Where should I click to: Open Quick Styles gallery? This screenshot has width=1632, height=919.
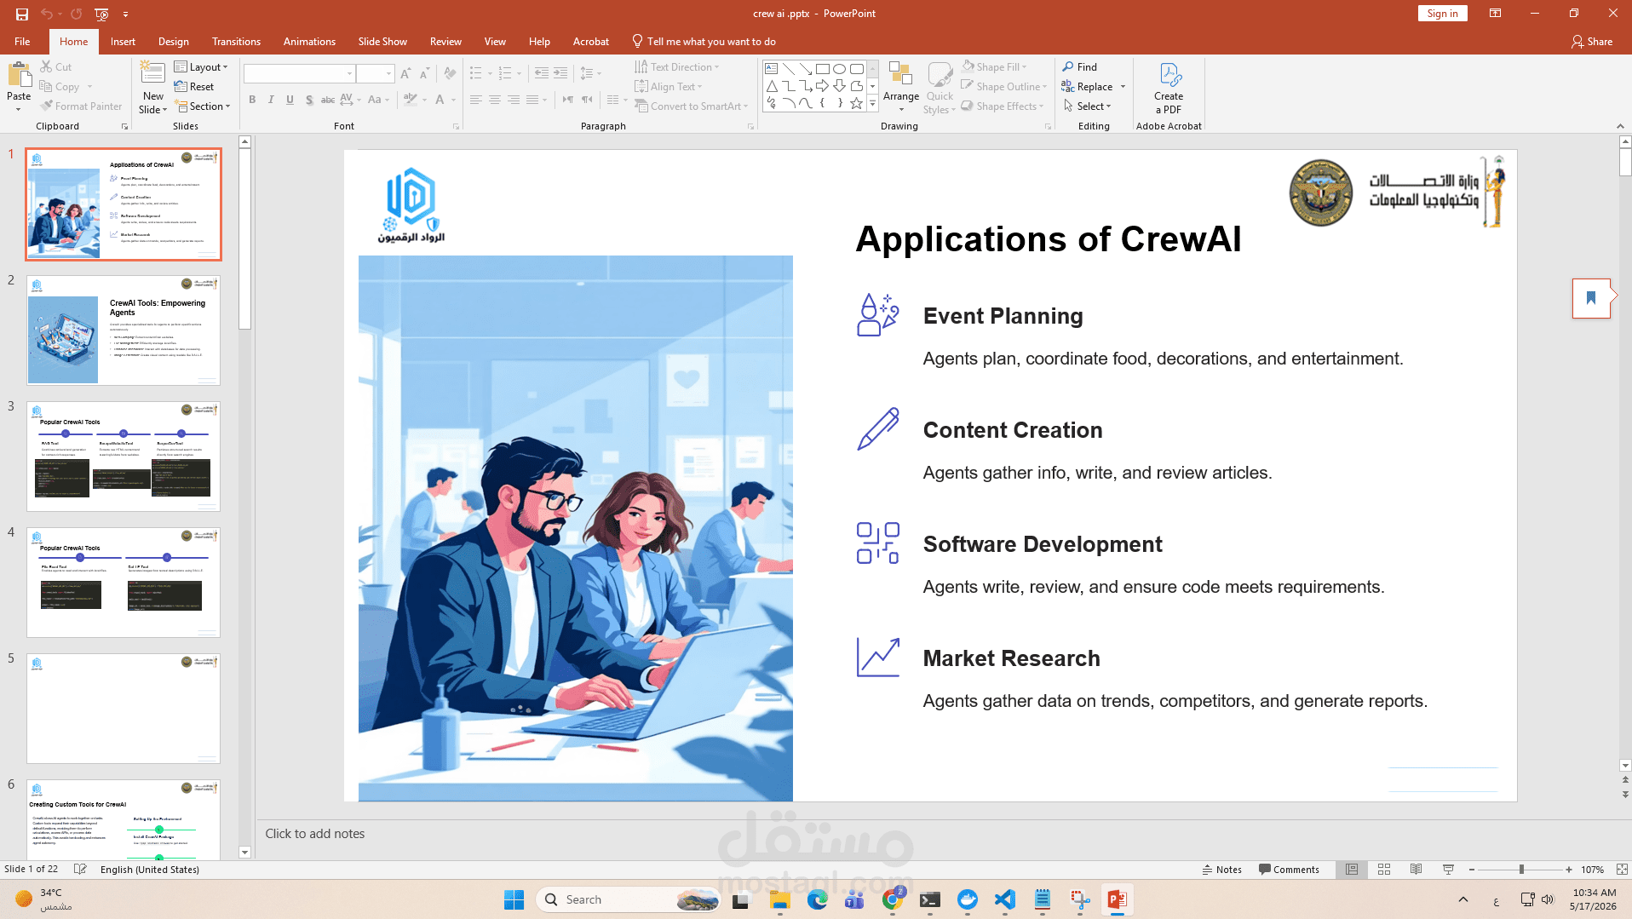click(x=940, y=88)
